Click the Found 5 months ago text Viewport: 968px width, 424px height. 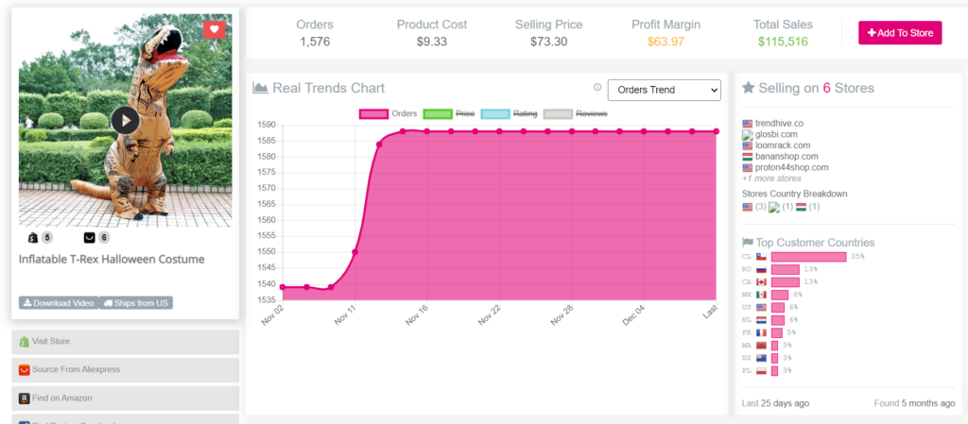pos(914,403)
